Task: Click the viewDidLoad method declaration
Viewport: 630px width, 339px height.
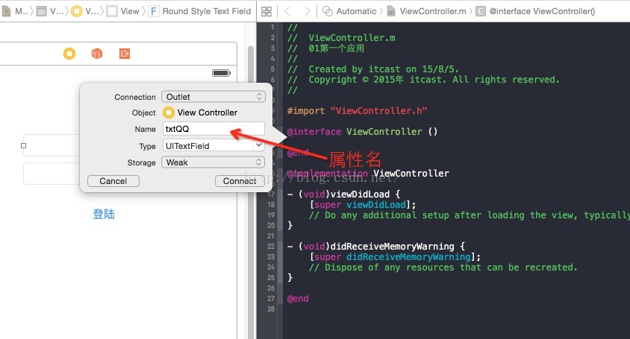Action: click(x=343, y=194)
